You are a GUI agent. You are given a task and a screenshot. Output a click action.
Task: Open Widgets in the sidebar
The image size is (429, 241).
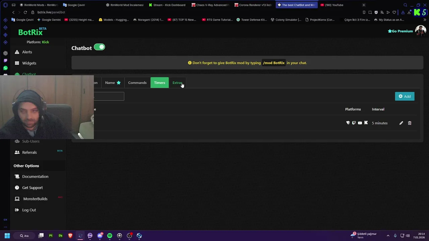pyautogui.click(x=29, y=63)
